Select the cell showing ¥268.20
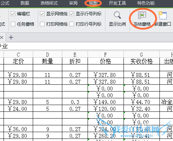173x141 pixels. [x=106, y=136]
